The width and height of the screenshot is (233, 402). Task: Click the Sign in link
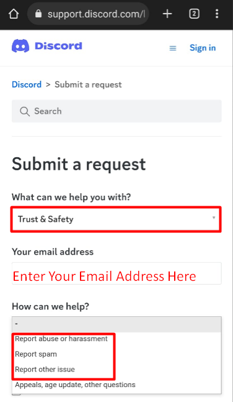point(203,48)
